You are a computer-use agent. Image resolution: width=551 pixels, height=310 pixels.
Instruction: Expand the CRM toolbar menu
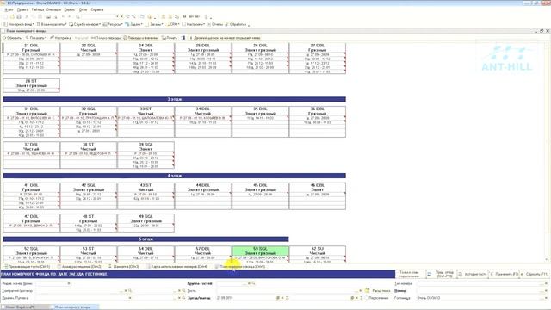point(174,24)
